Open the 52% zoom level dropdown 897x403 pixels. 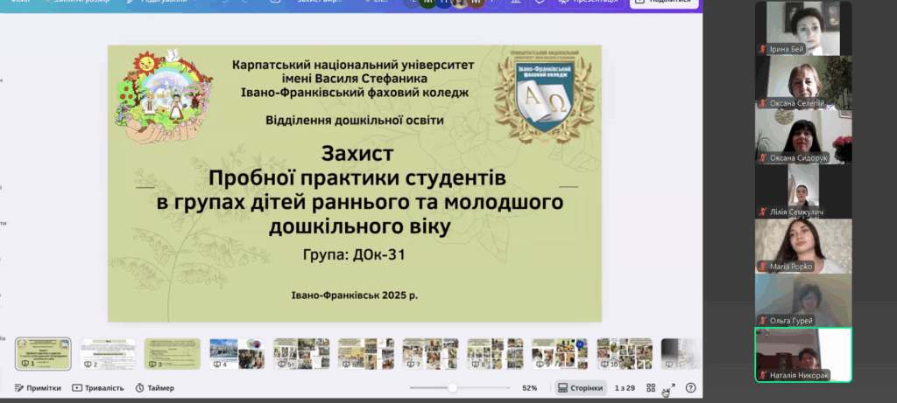[529, 388]
